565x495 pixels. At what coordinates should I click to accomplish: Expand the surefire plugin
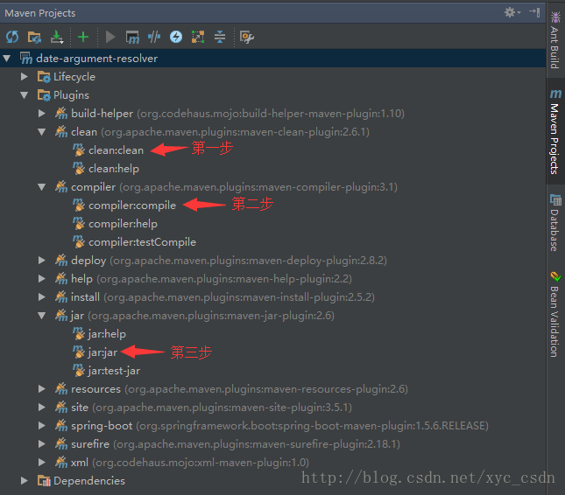coord(42,444)
